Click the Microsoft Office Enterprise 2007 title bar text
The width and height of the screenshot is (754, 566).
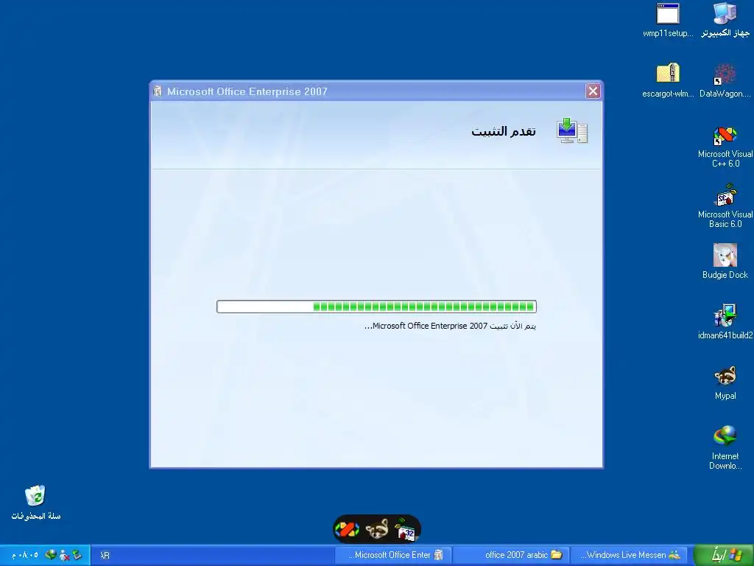[247, 91]
